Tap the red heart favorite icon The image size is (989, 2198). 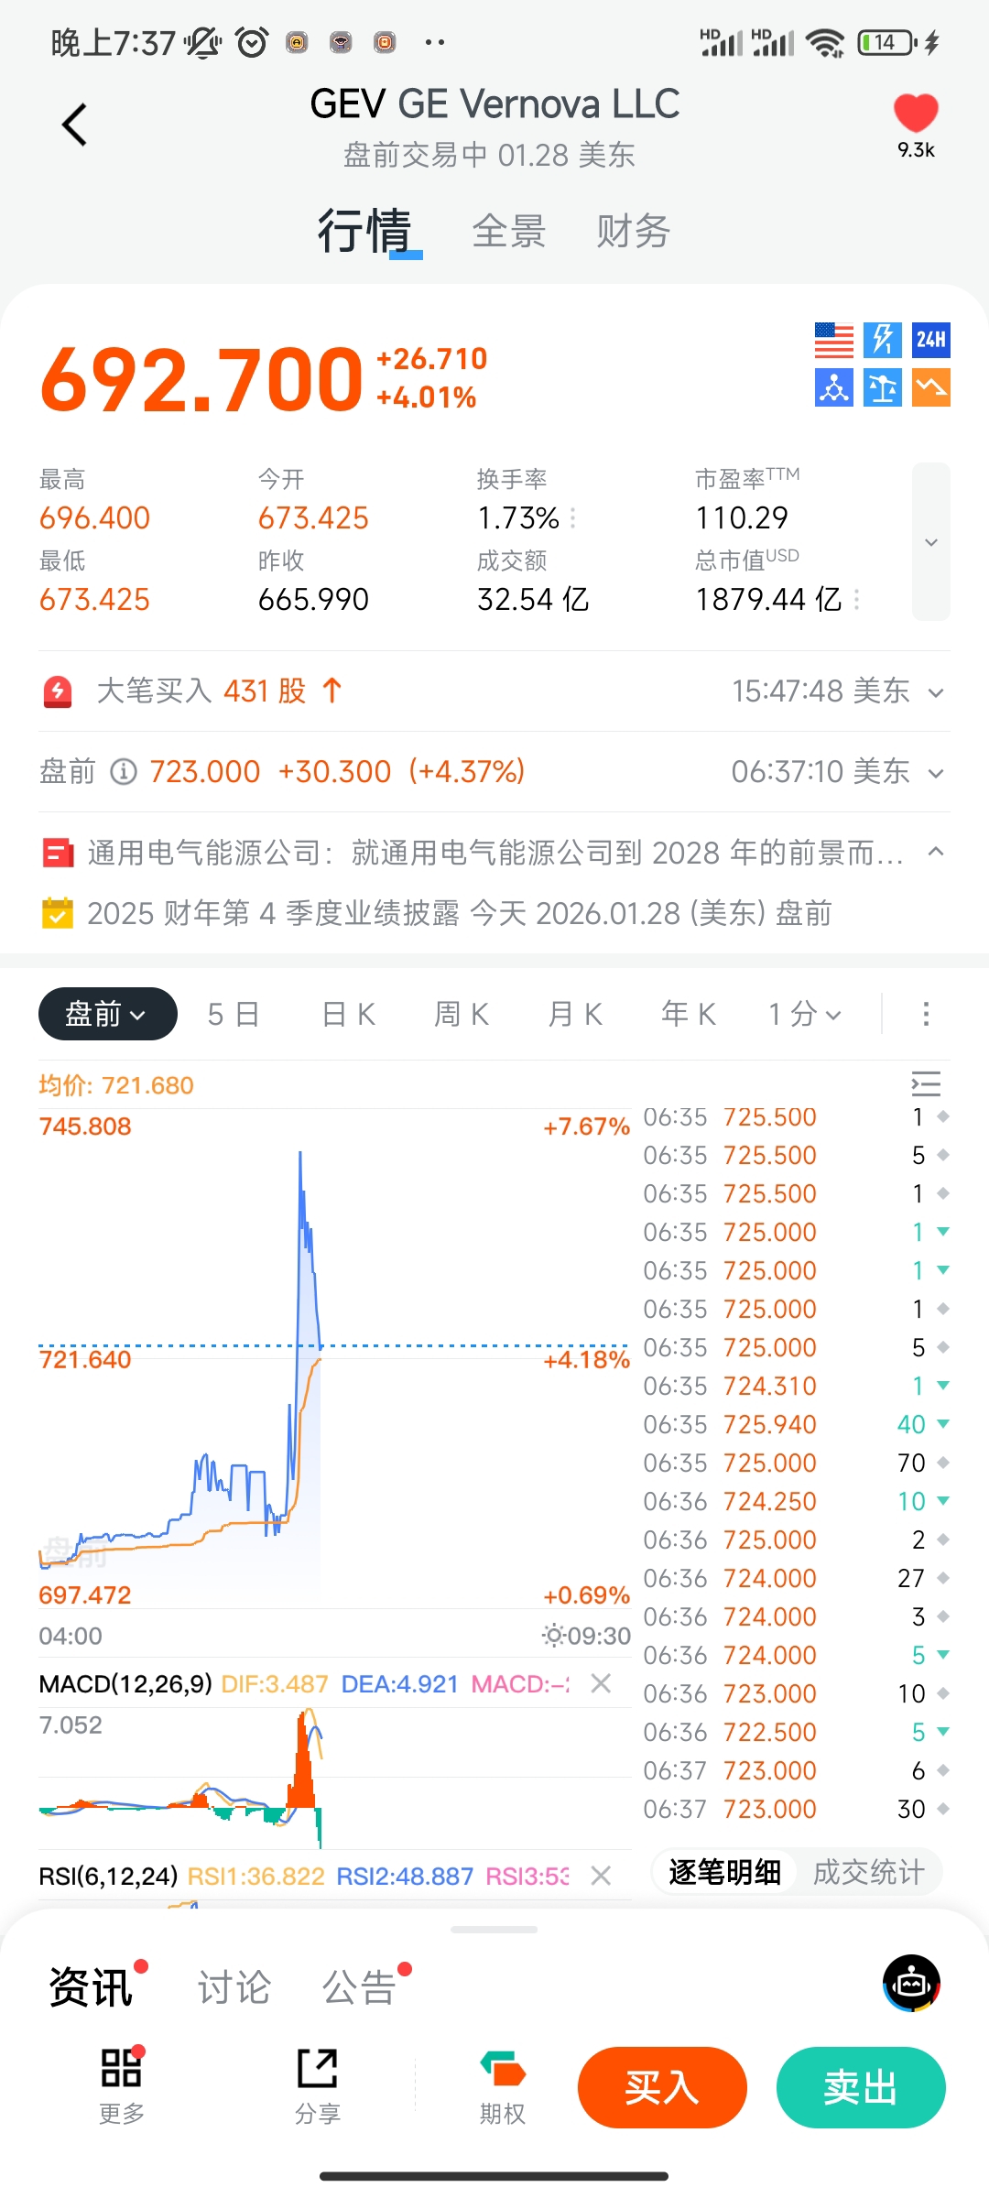point(916,114)
